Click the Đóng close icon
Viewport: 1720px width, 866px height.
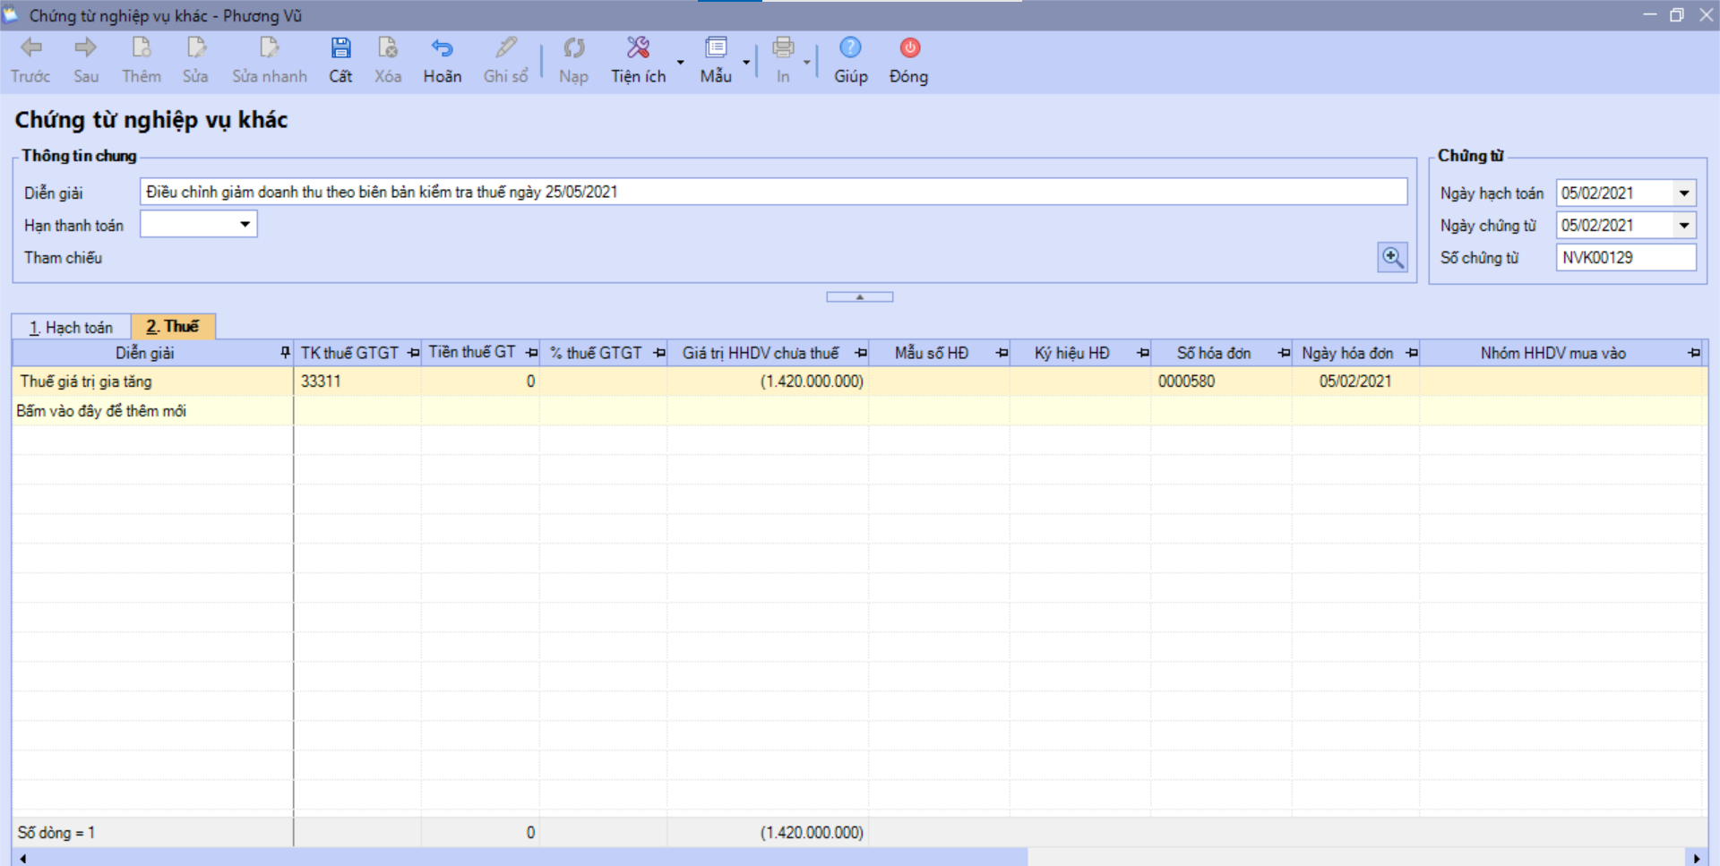909,48
